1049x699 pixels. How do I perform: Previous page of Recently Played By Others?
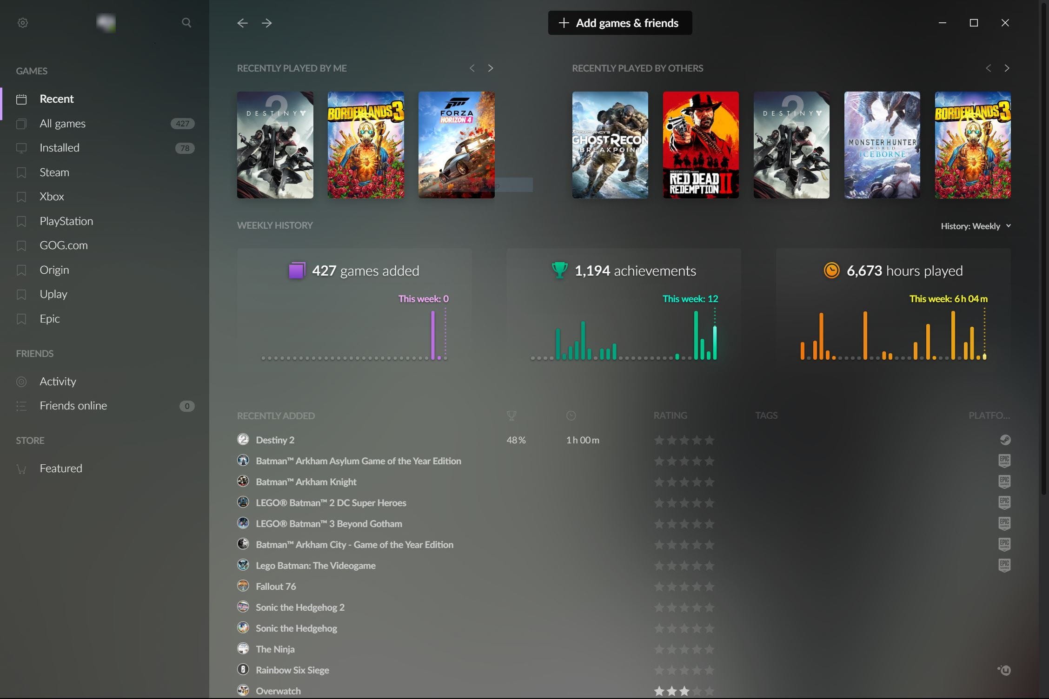tap(988, 68)
